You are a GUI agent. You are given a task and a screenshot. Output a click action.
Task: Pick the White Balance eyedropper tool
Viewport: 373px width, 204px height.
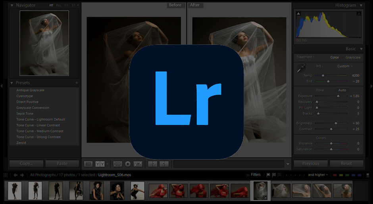(301, 68)
